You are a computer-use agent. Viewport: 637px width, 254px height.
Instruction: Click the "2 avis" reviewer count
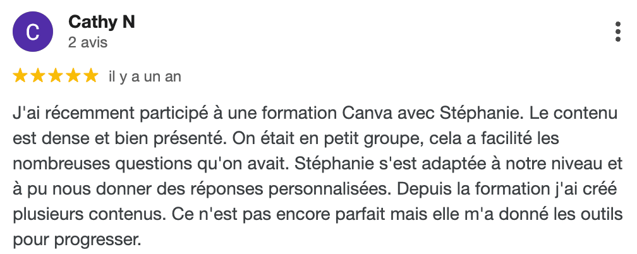(x=88, y=43)
